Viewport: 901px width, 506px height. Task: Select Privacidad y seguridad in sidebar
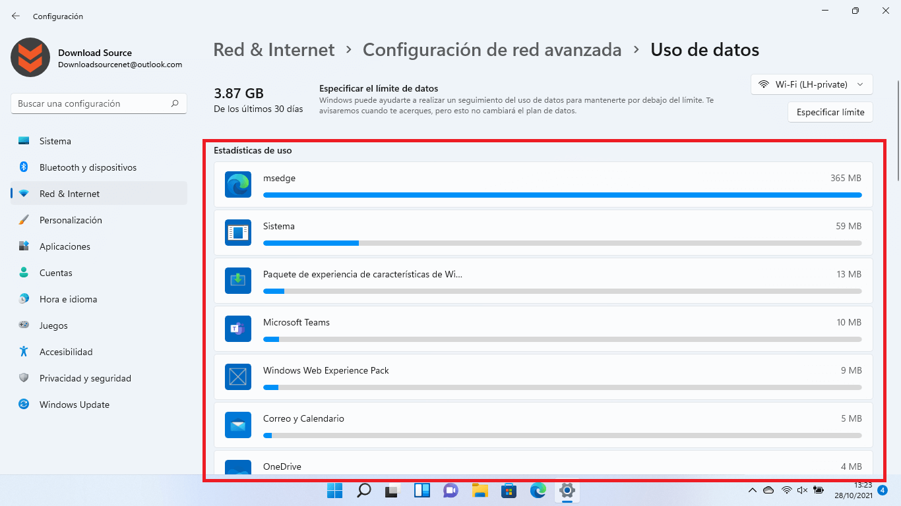(x=99, y=378)
